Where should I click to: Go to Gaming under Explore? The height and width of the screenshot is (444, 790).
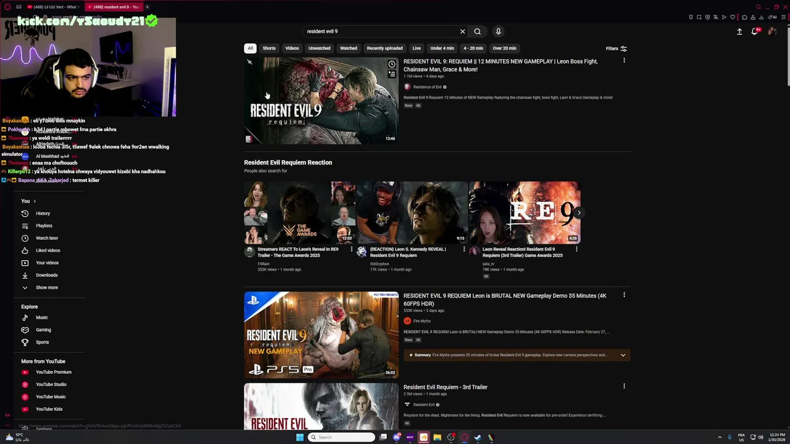click(43, 330)
